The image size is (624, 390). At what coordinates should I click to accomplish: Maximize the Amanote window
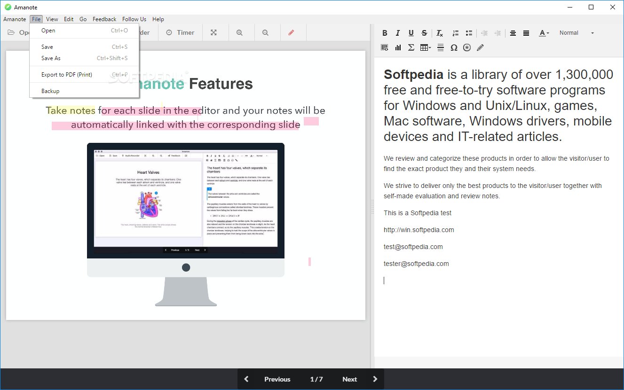pyautogui.click(x=591, y=7)
